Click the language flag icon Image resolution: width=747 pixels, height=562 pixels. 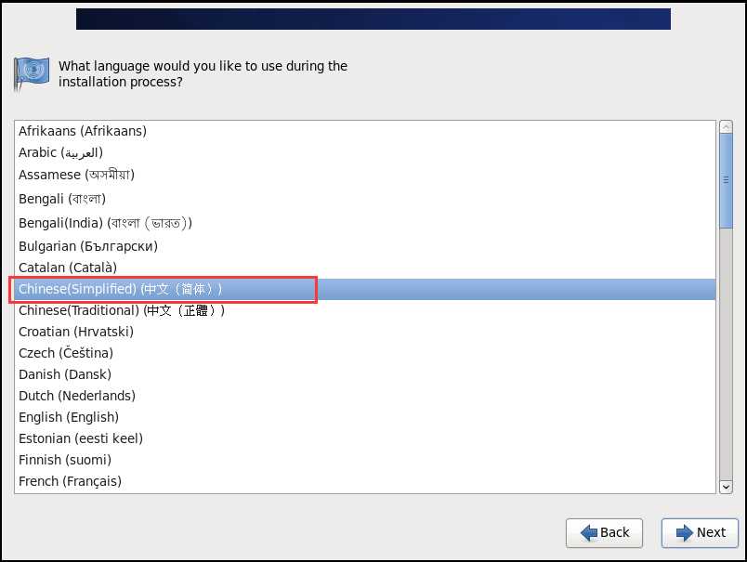pyautogui.click(x=31, y=73)
